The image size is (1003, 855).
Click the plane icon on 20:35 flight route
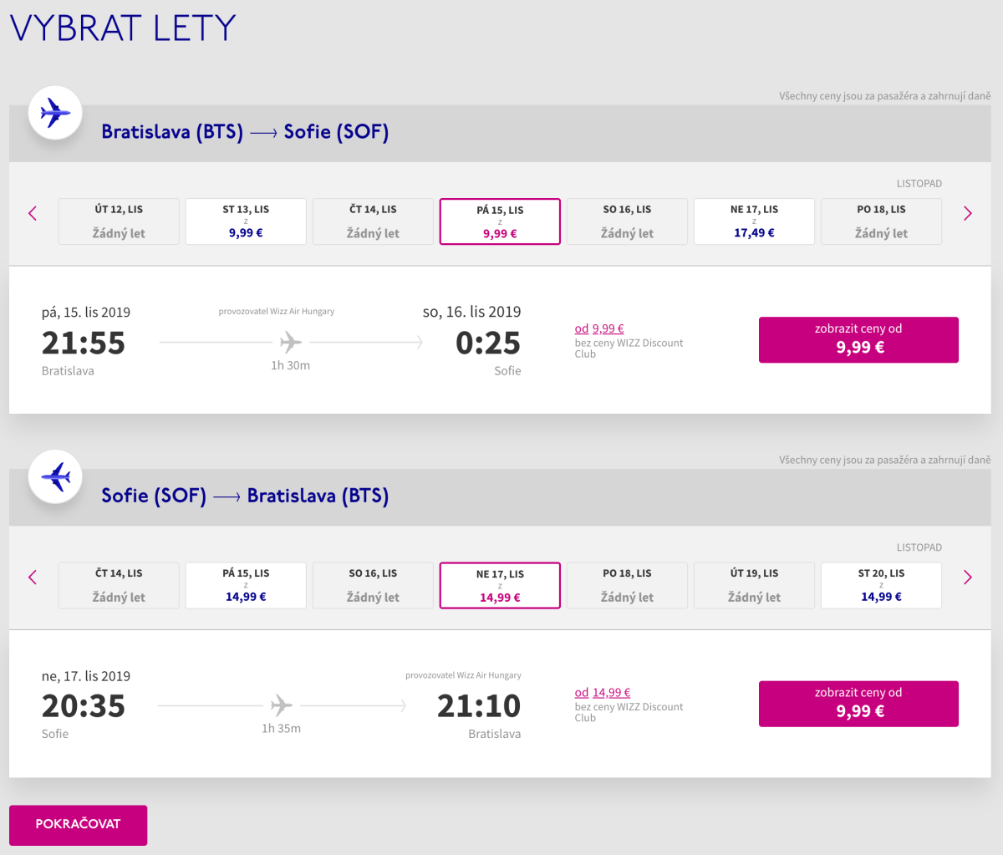coord(282,705)
